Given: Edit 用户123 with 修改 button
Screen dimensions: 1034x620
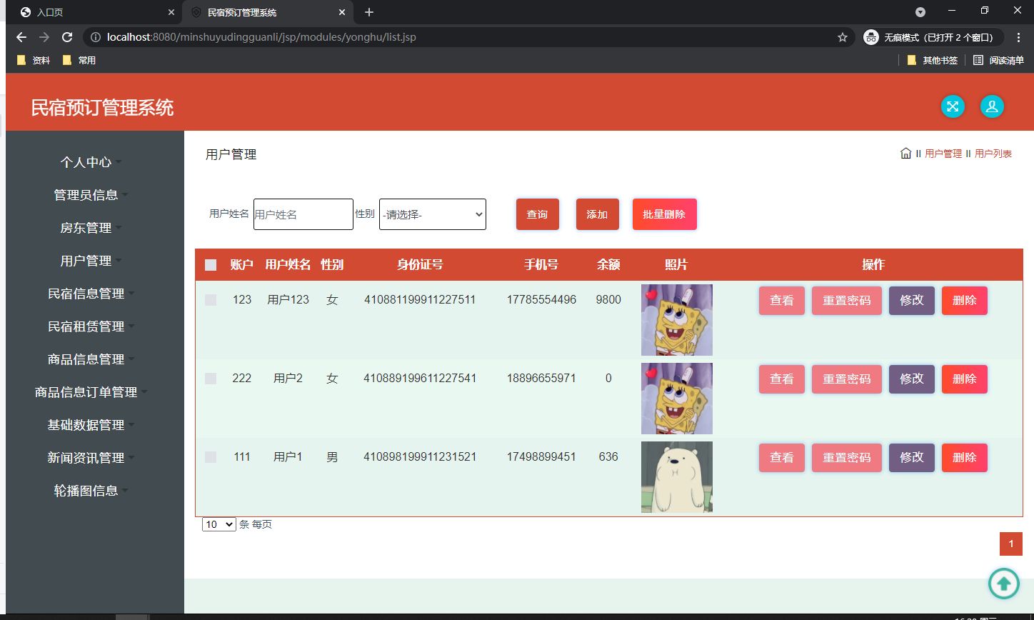Looking at the screenshot, I should 912,301.
